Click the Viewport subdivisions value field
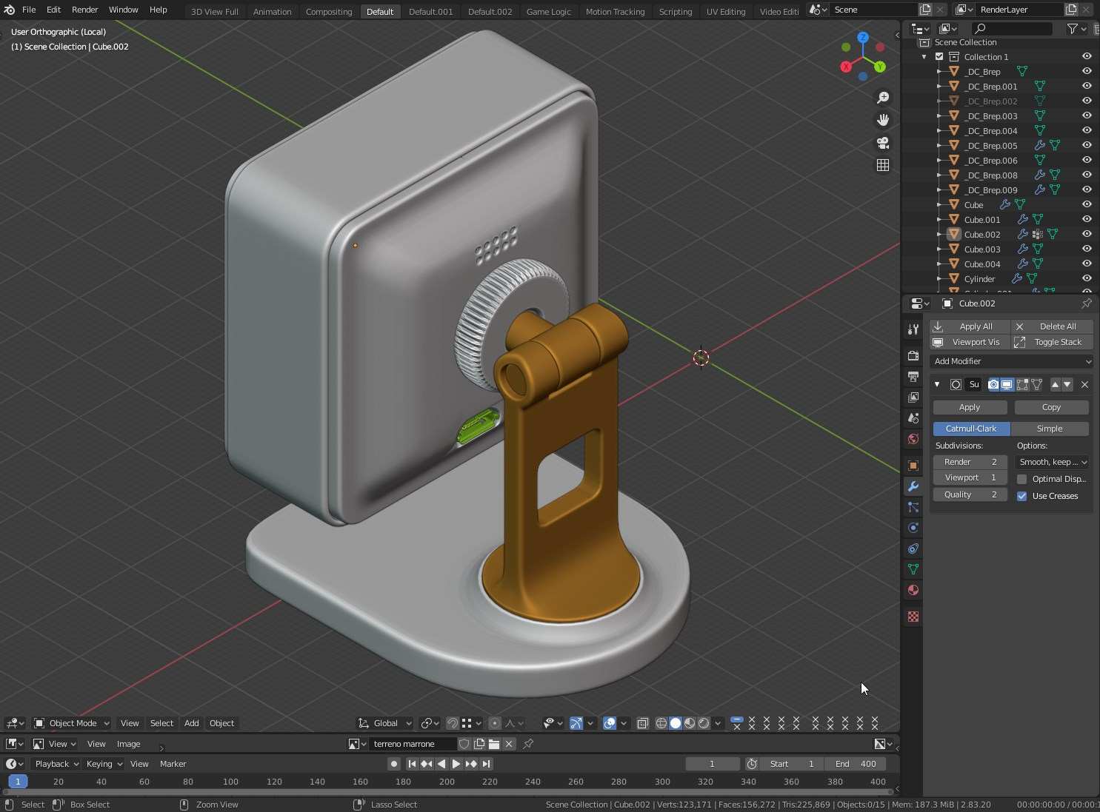Viewport: 1100px width, 812px height. point(970,478)
